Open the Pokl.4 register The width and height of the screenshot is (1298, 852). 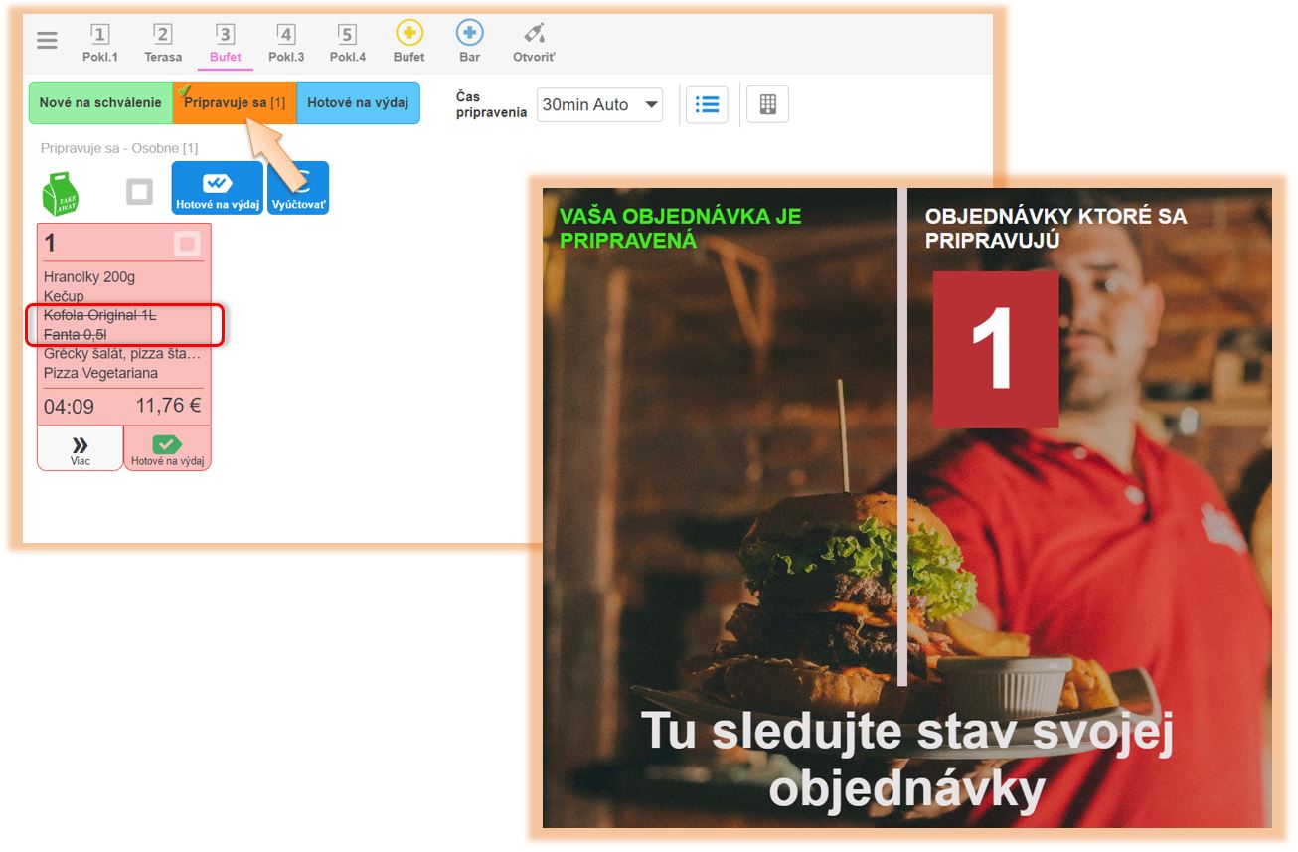coord(347,42)
